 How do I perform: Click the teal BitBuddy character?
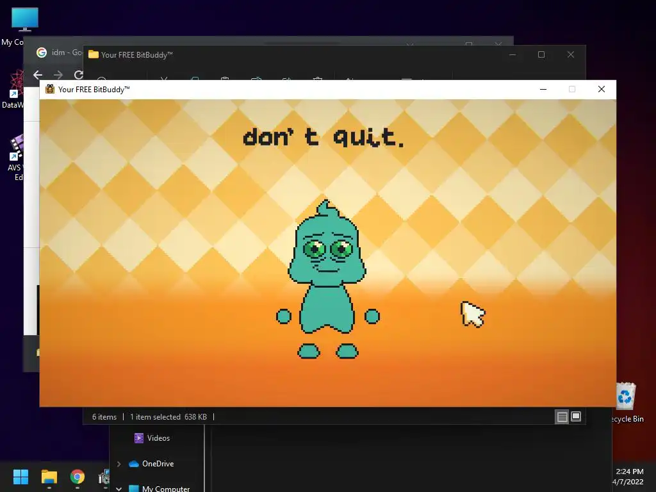tap(327, 279)
